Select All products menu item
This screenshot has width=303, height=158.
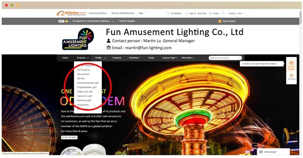[x=83, y=105]
